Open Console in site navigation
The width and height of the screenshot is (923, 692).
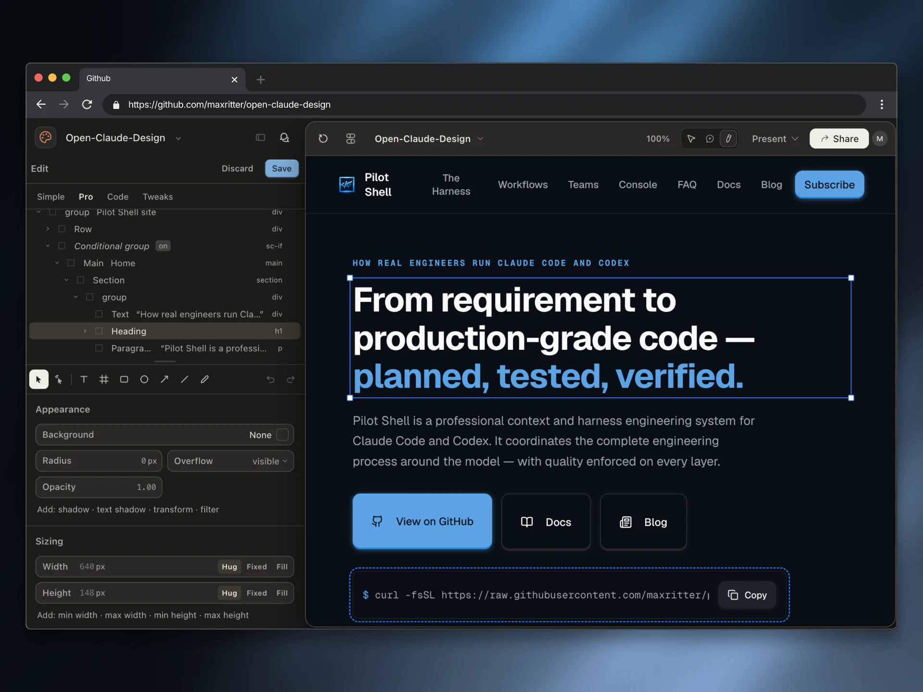coord(637,185)
